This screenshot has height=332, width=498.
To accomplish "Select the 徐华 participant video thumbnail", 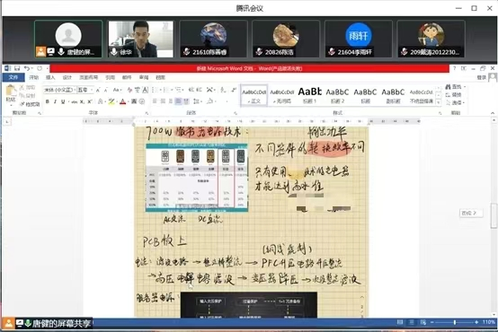I will point(141,39).
